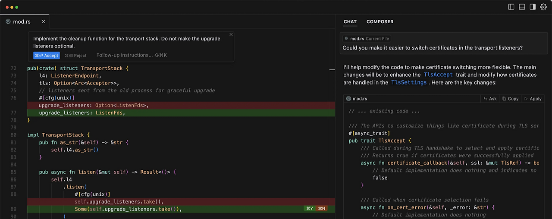Reject the line 89 change with ⌘N

pos(322,209)
